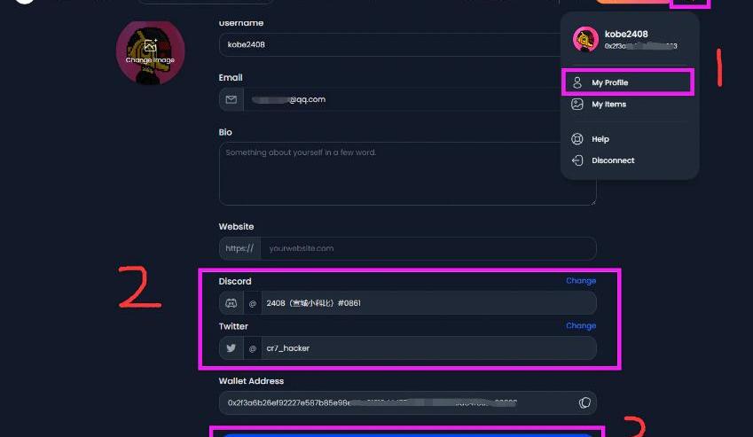Click Change link next to Twitter
Image resolution: width=753 pixels, height=437 pixels.
click(581, 325)
